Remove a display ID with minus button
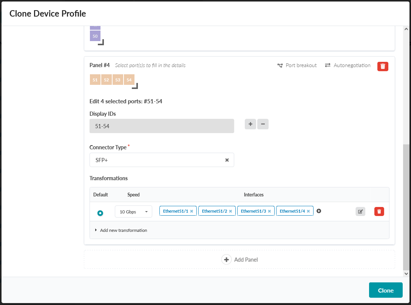The width and height of the screenshot is (411, 305). click(263, 124)
